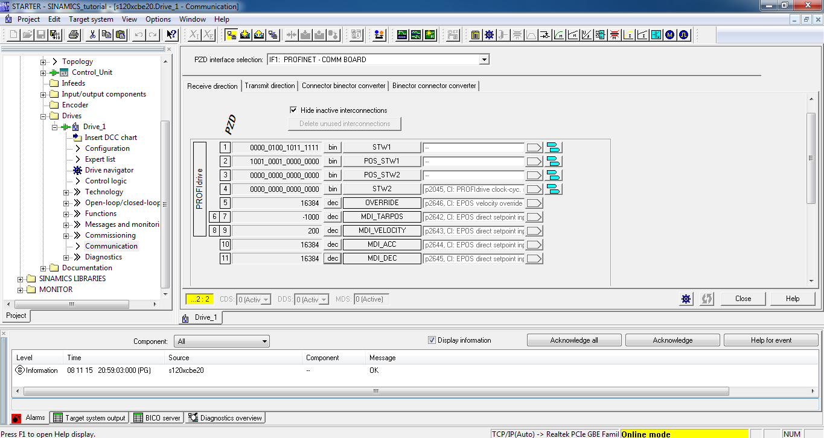Click the alarm list horizontal scrollbar
824x438 pixels.
coord(375,391)
